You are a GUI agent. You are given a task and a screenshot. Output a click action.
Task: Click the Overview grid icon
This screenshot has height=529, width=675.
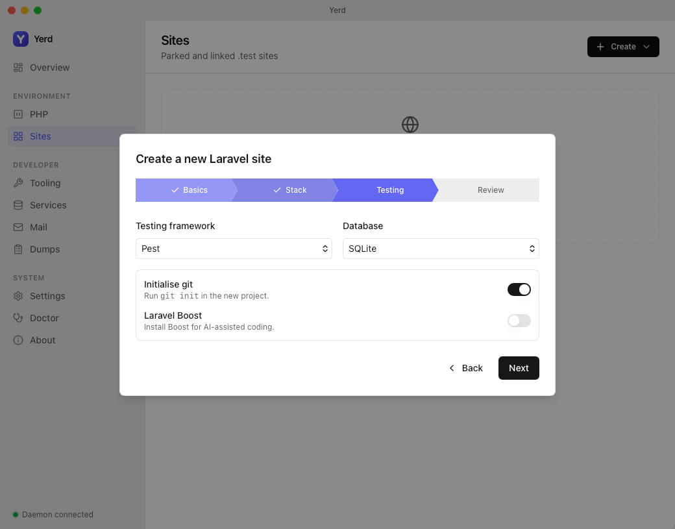click(x=18, y=68)
